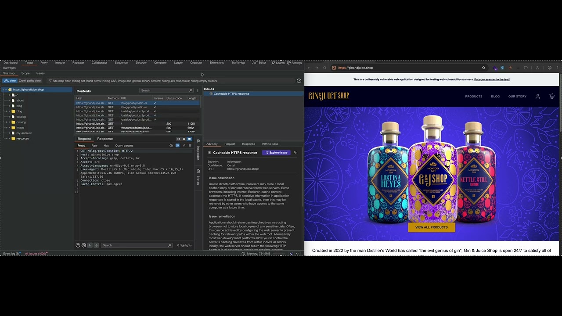Select Cacheable HTTPS response issue row

tap(253, 93)
